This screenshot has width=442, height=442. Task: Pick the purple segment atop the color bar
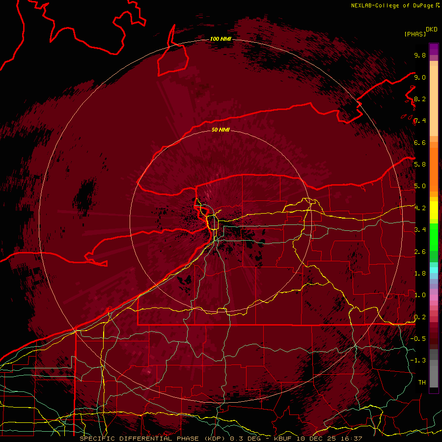click(434, 49)
